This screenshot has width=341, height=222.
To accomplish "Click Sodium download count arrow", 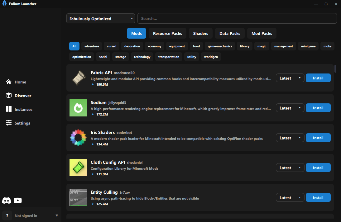I will click(x=93, y=114).
